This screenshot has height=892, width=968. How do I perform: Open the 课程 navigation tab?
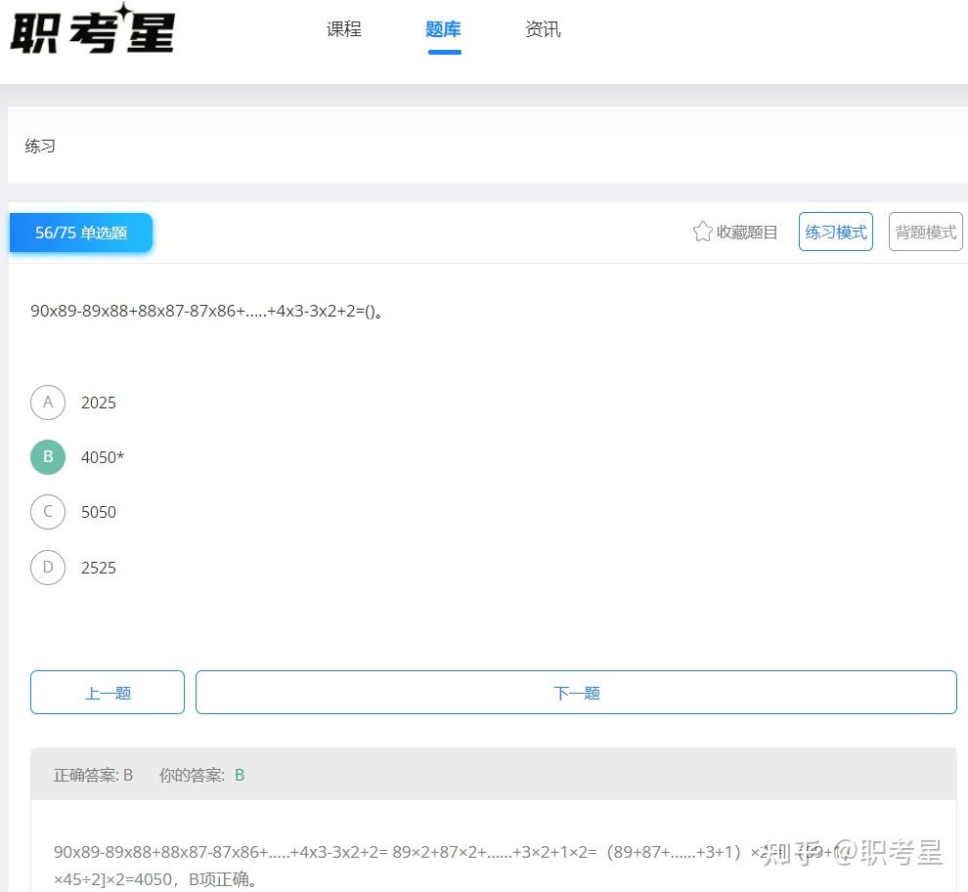(343, 29)
